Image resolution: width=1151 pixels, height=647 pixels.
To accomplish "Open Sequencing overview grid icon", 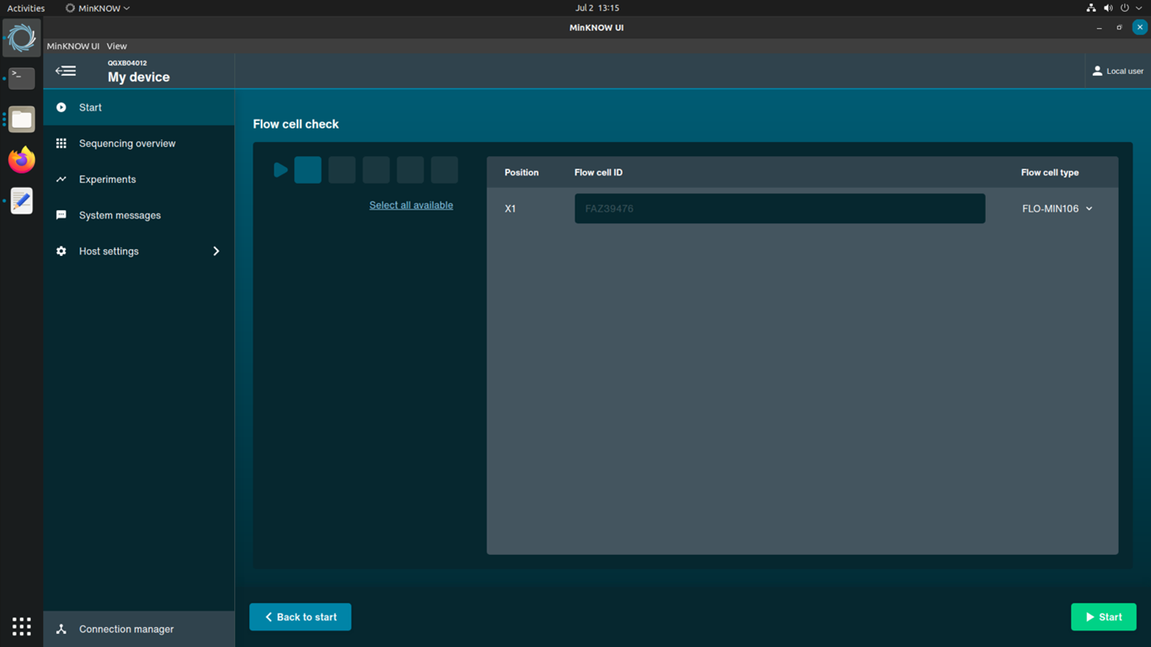I will (61, 144).
